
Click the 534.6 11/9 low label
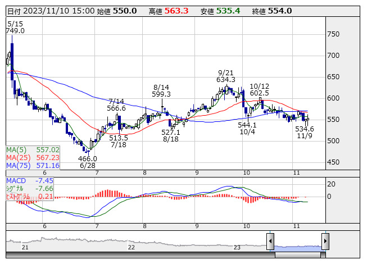pos(305,132)
